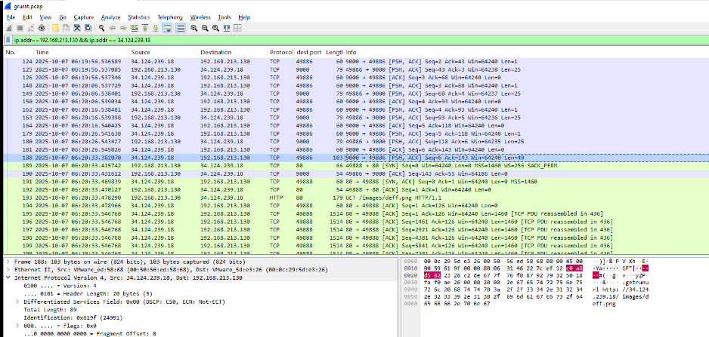Click the Start capture shark fin icon
709x337 pixels.
click(9, 28)
